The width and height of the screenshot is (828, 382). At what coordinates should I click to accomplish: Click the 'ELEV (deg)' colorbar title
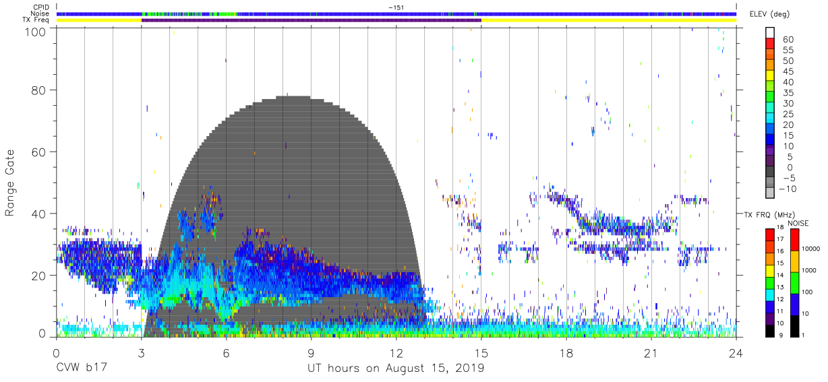coord(769,14)
